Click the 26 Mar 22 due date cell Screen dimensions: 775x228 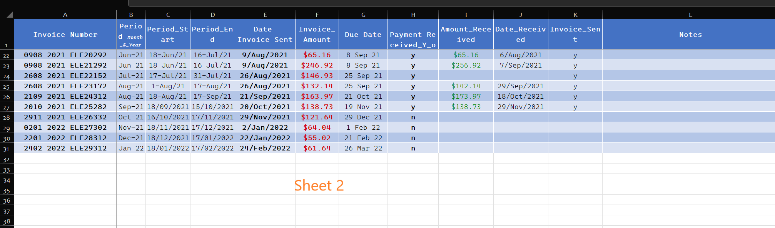click(x=363, y=148)
